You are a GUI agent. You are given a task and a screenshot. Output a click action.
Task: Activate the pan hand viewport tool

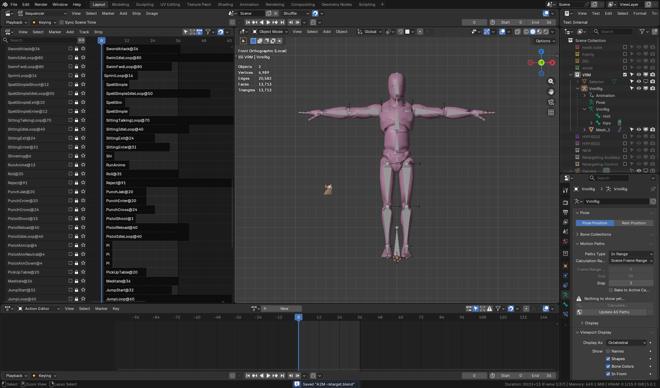point(551,92)
